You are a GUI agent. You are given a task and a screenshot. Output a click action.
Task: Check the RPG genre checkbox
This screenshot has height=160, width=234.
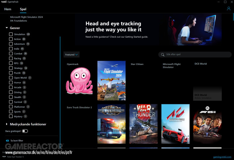coord(11,63)
